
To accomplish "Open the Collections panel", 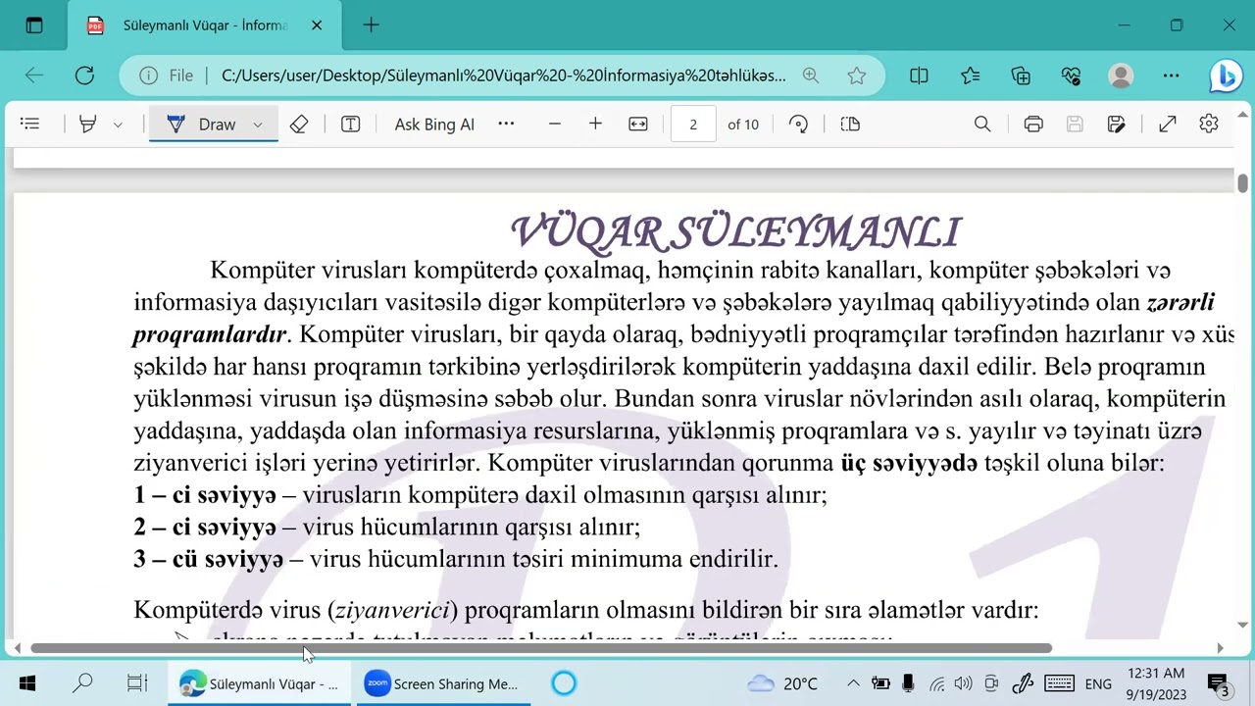I will [x=1021, y=76].
